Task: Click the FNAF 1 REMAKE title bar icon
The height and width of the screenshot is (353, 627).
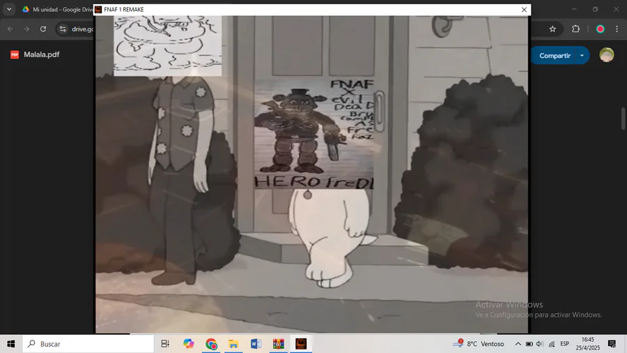Action: (98, 10)
